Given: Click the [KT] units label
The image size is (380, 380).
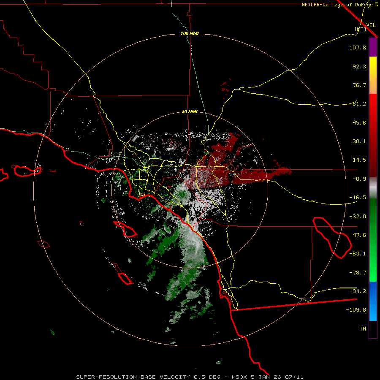Looking at the screenshot, I should [x=361, y=29].
